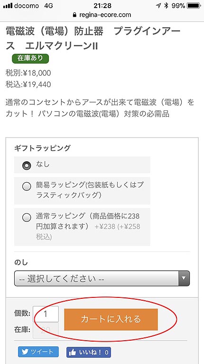Tap the lock icon beside regina-ecore.com

click(74, 15)
